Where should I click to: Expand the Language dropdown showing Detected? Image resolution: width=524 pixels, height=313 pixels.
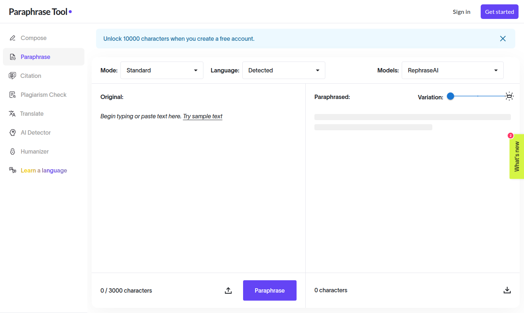[x=283, y=70]
